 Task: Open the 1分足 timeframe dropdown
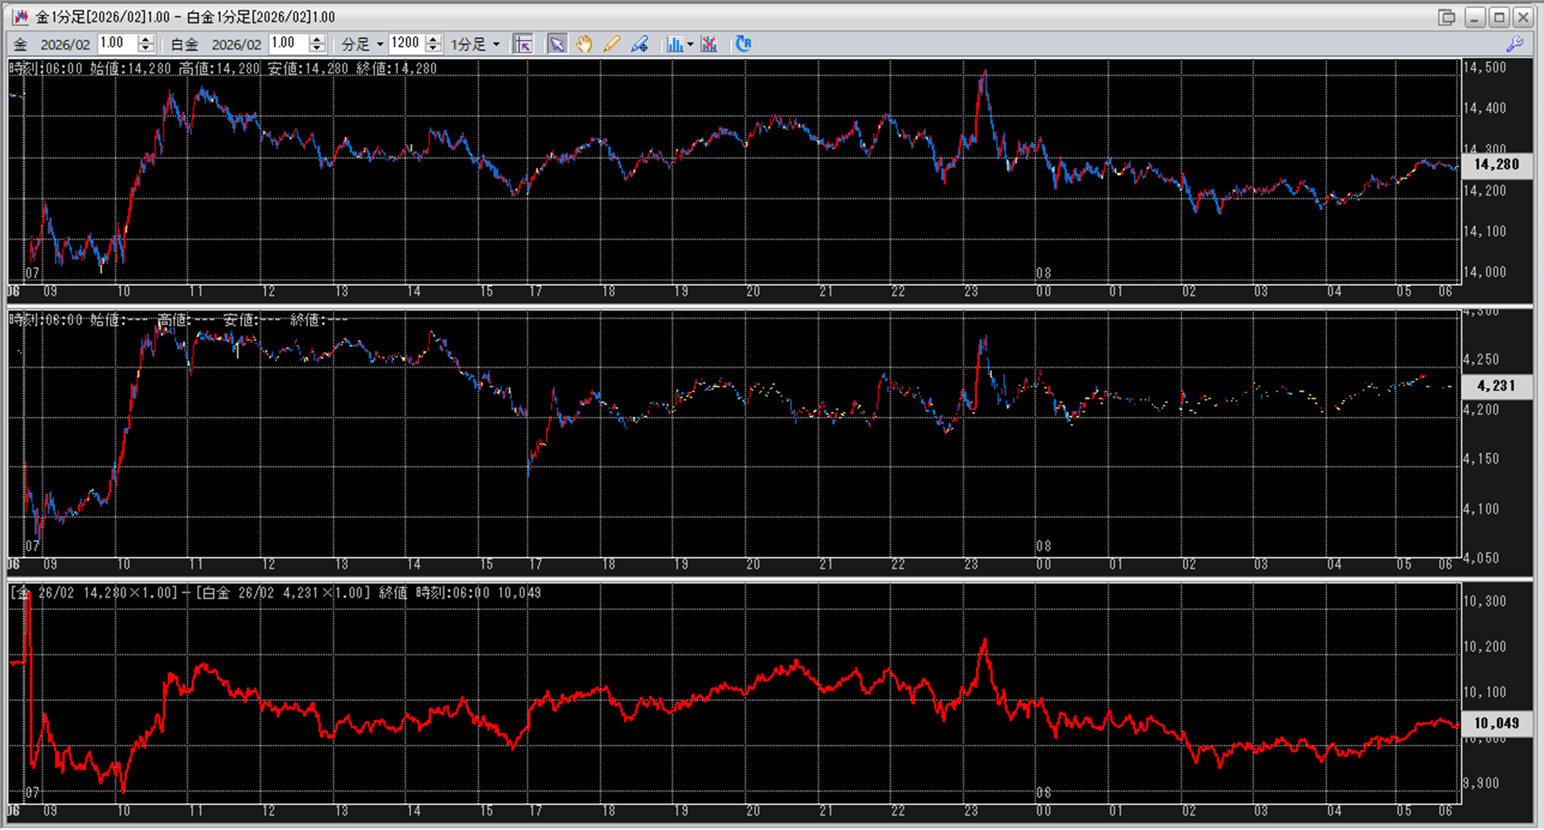pyautogui.click(x=496, y=44)
